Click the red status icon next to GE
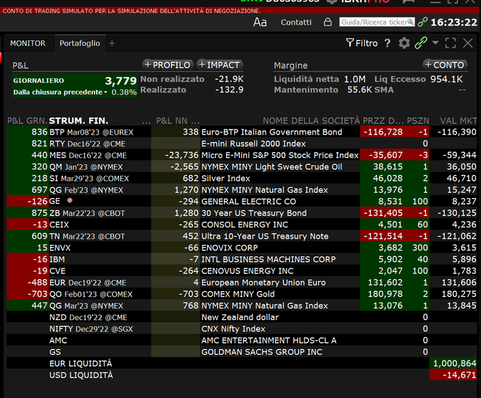 pos(69,200)
